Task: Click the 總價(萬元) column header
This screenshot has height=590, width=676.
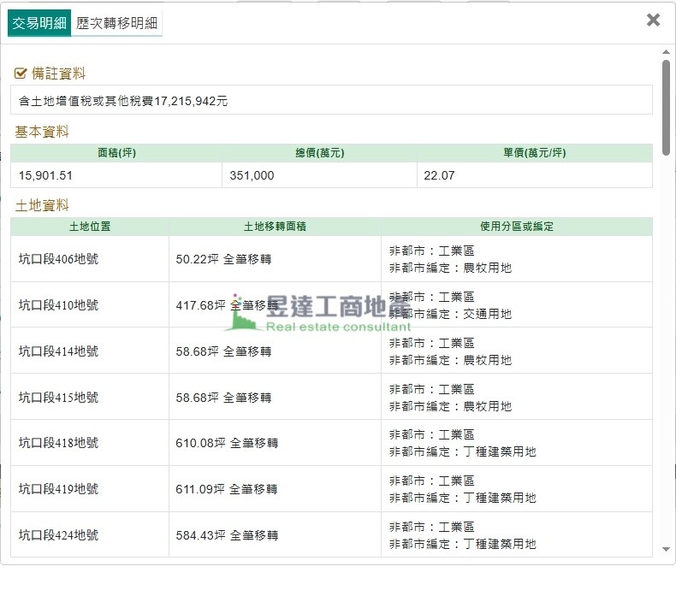Action: pyautogui.click(x=319, y=153)
